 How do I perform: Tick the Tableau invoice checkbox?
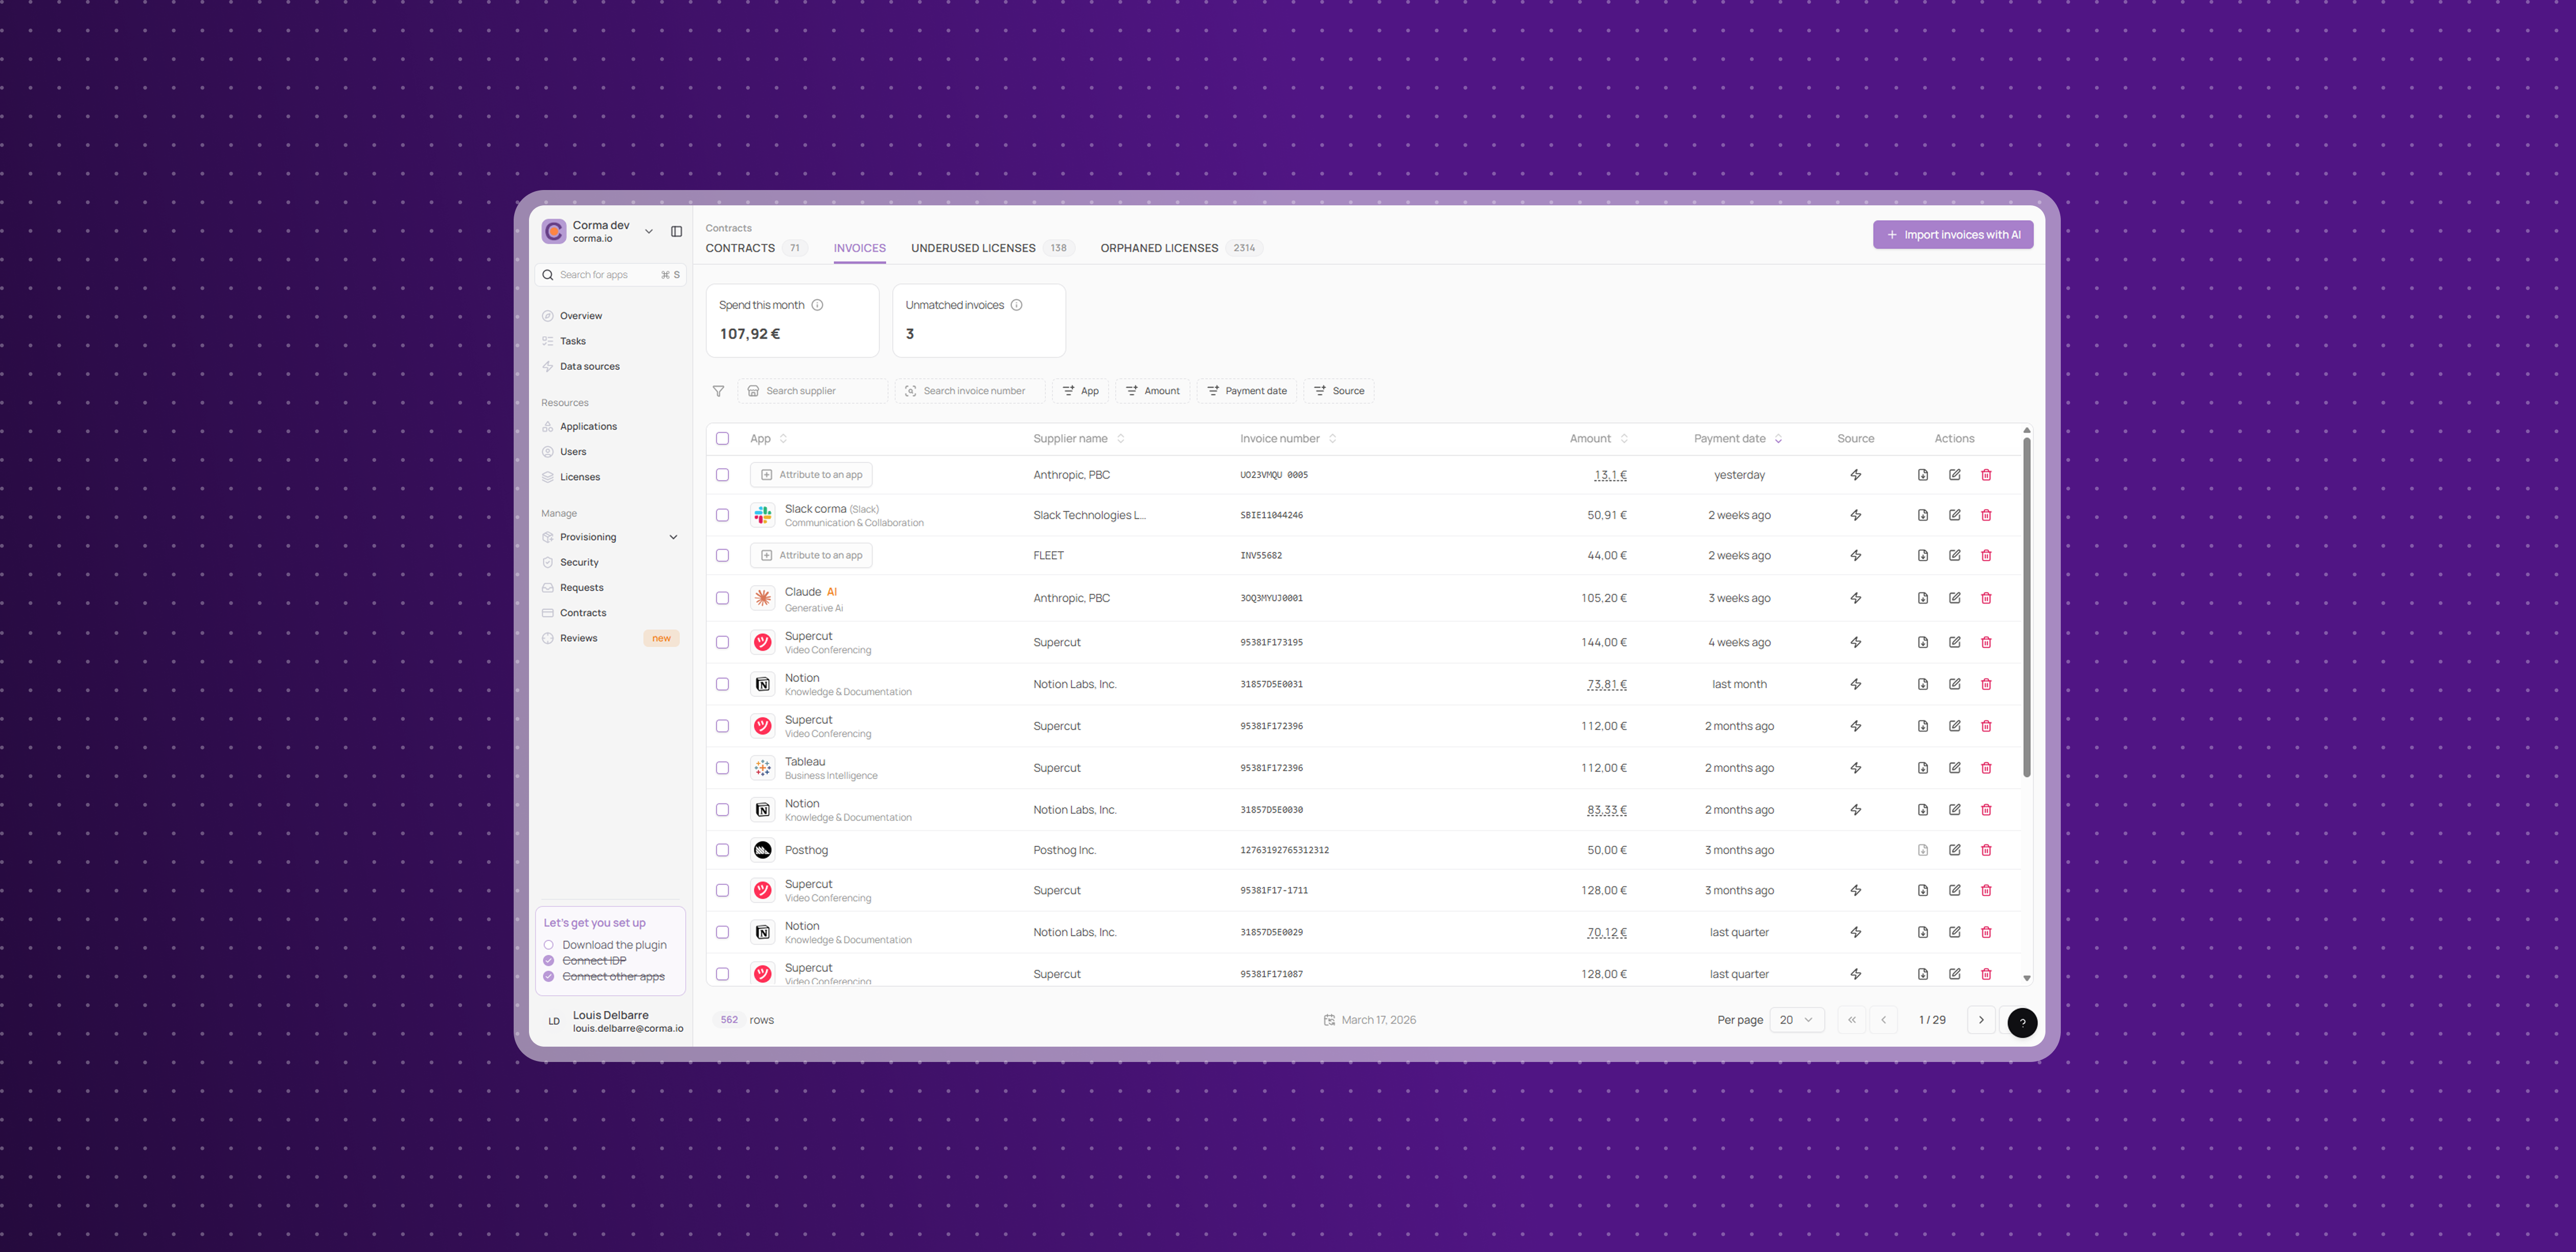point(722,768)
